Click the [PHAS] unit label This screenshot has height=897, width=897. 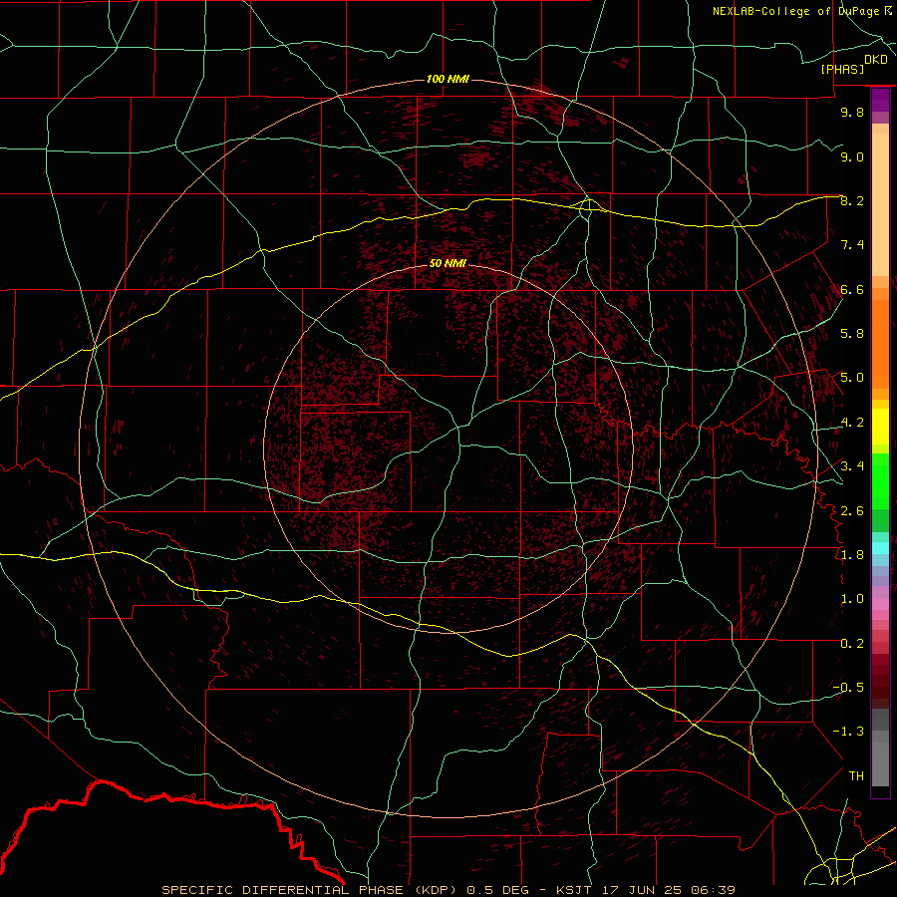coord(842,70)
